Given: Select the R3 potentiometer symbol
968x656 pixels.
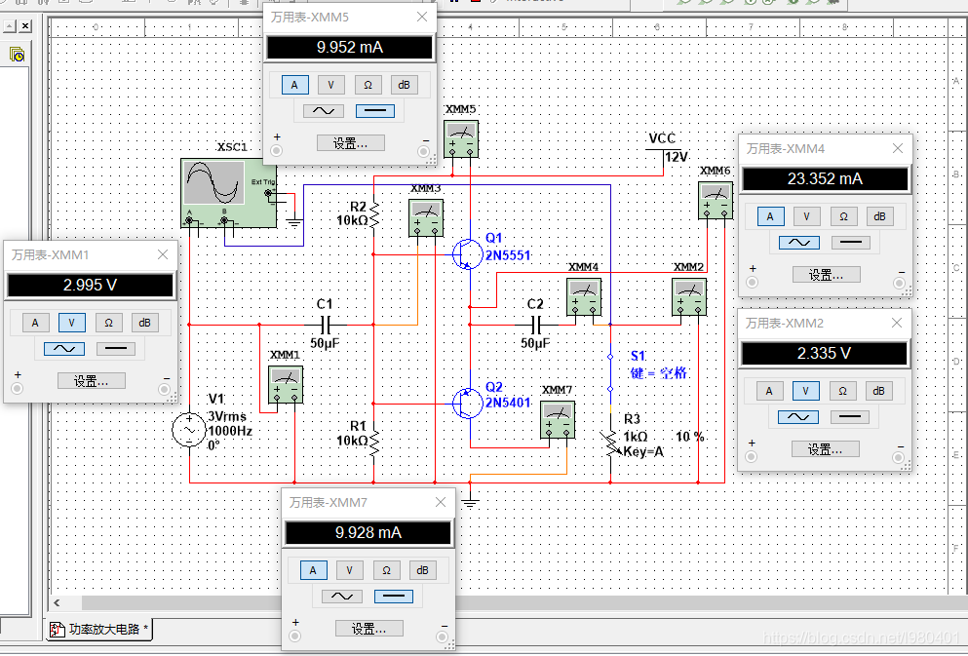Looking at the screenshot, I should tap(611, 444).
